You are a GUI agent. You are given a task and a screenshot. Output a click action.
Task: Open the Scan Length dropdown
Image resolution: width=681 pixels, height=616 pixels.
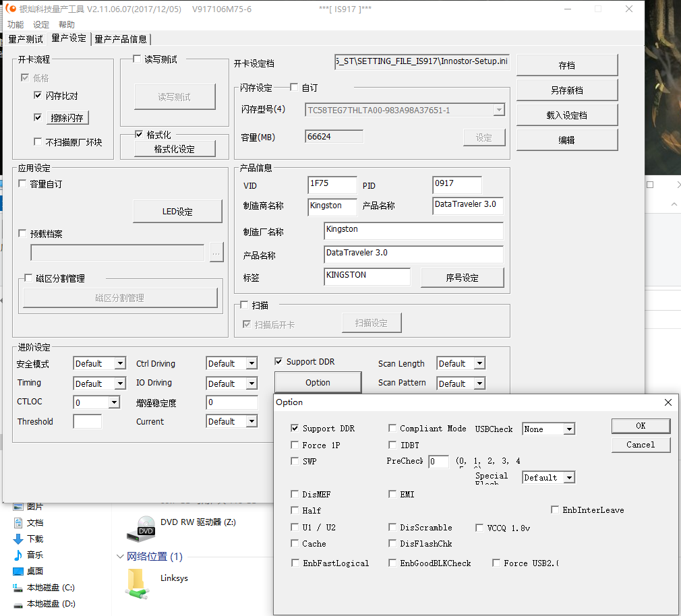point(479,363)
